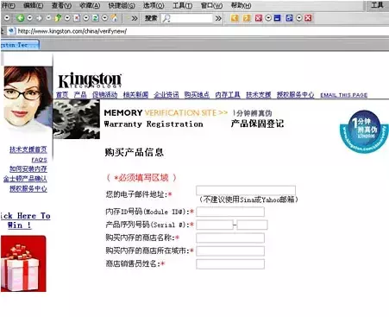389x317 pixels.
Task: Click red X icon beside yellow arrows
Action: (259, 18)
